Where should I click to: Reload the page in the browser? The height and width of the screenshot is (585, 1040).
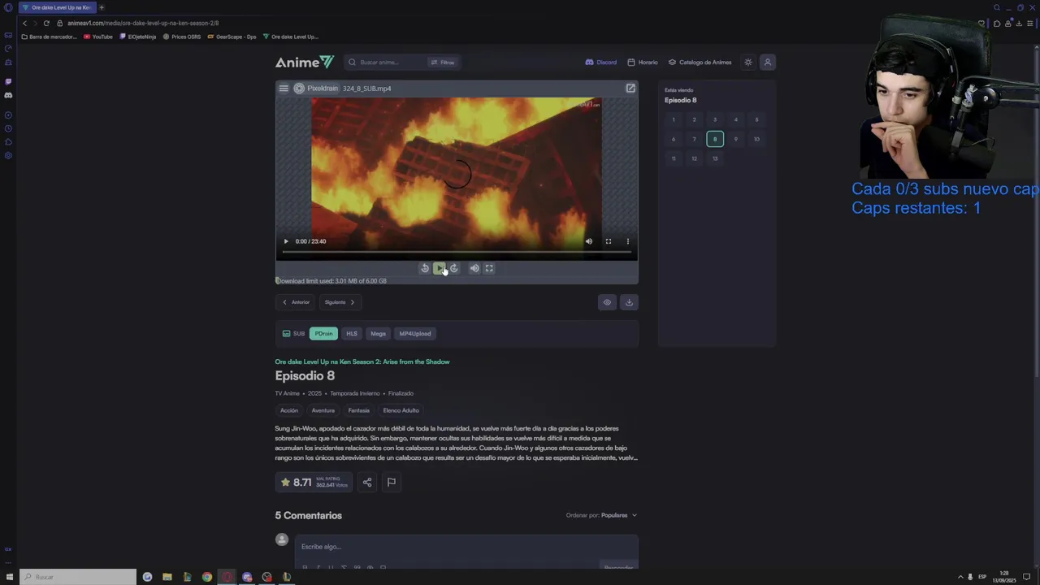click(46, 23)
